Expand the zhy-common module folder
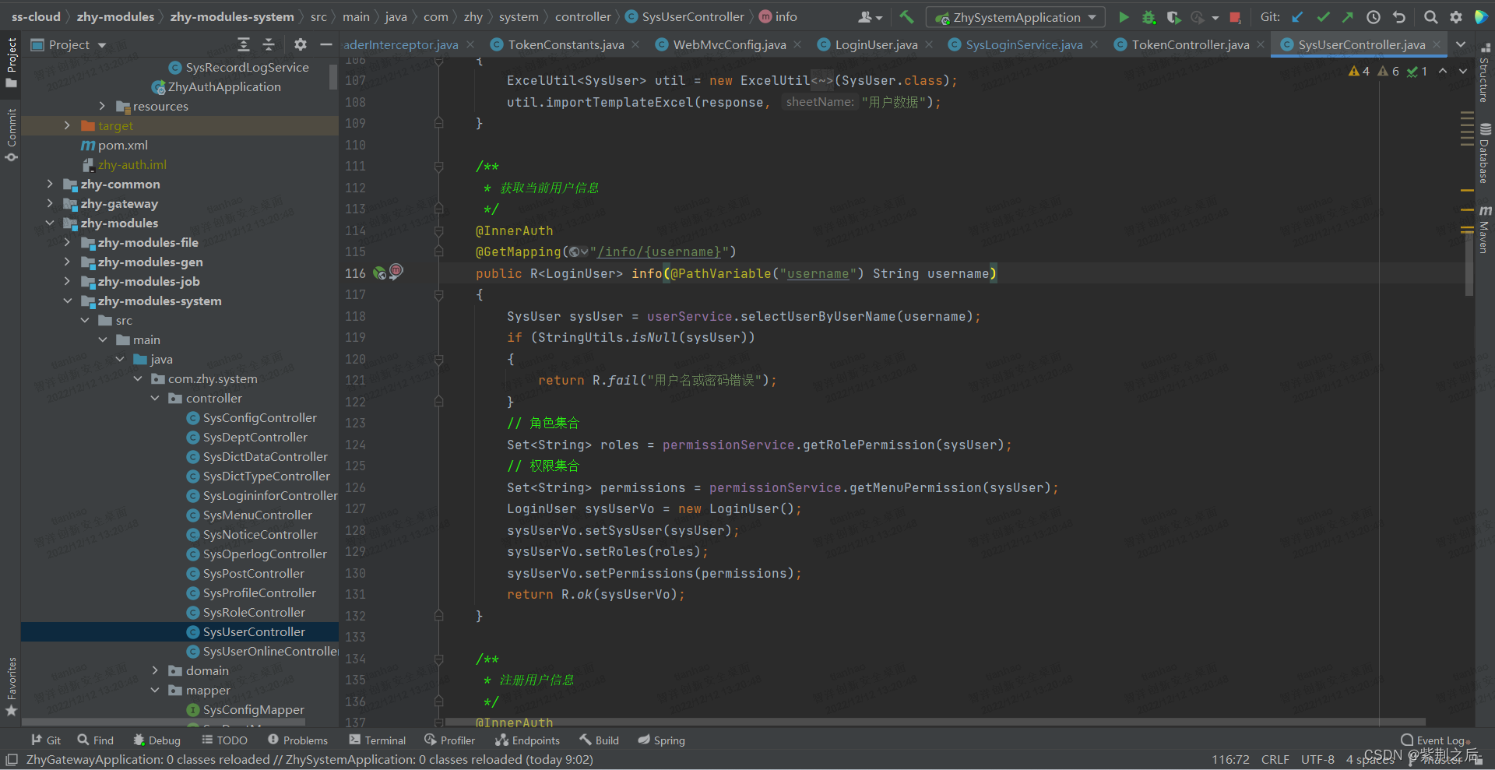Viewport: 1495px width, 770px height. (50, 185)
